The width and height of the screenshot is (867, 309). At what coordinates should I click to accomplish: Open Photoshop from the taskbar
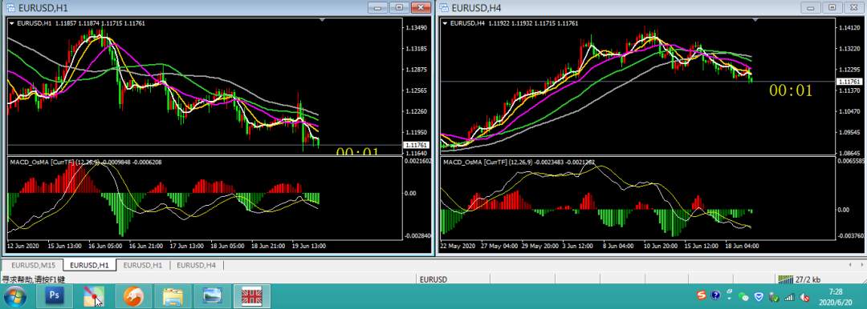[x=55, y=296]
